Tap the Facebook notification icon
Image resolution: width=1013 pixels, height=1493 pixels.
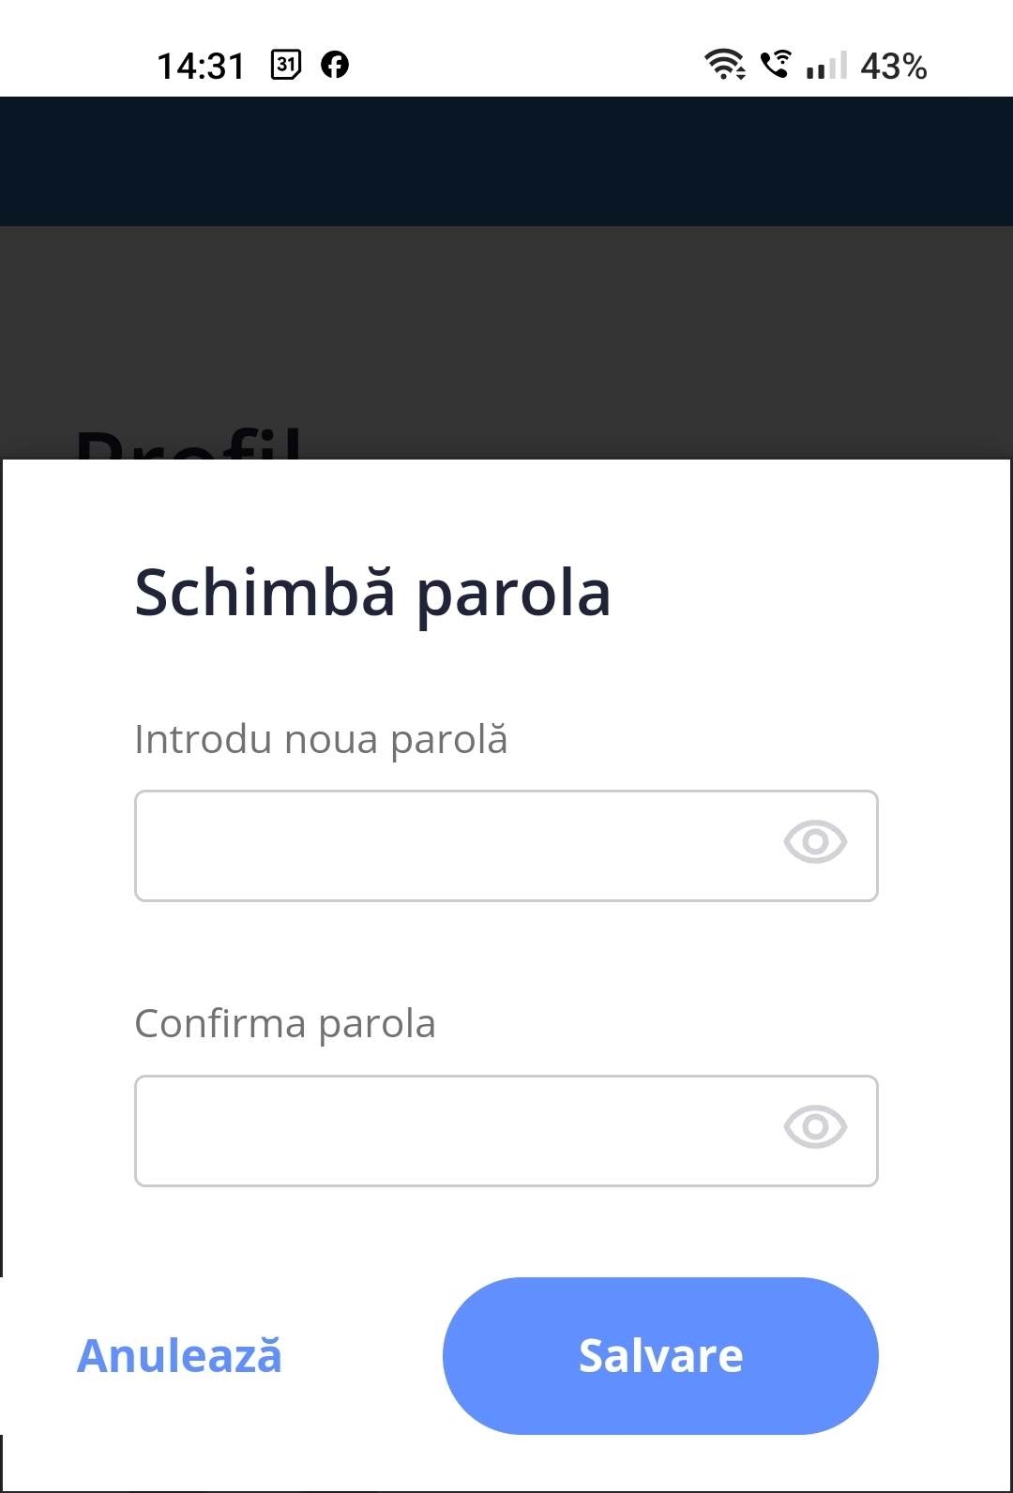[335, 65]
